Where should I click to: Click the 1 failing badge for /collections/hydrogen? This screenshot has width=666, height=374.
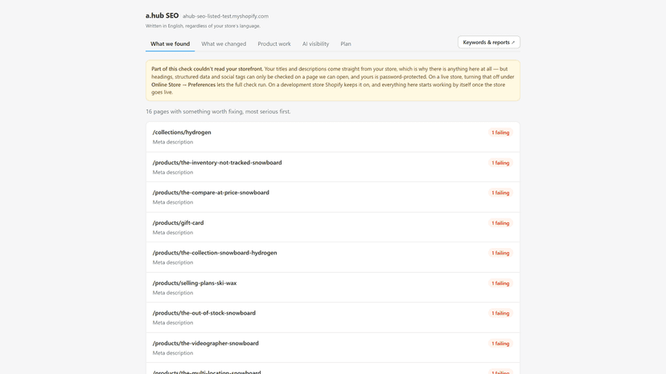(x=500, y=132)
